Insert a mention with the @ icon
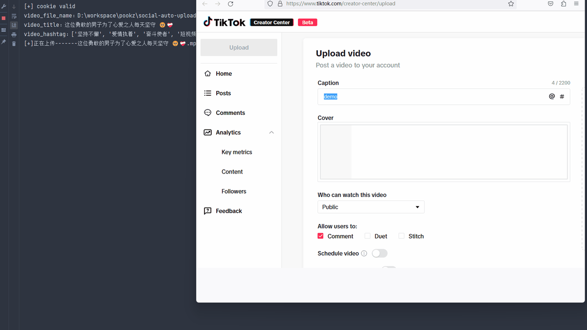The height and width of the screenshot is (330, 587). click(x=552, y=96)
